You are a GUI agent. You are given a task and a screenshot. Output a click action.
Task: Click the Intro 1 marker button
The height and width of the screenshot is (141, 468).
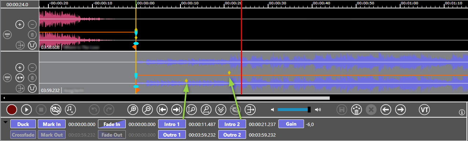(x=172, y=124)
